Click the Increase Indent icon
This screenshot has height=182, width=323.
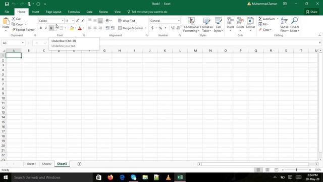pyautogui.click(x=113, y=28)
